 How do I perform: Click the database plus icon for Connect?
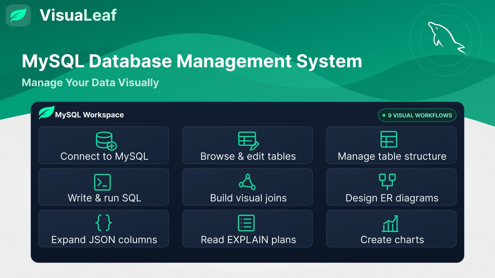[x=106, y=141]
